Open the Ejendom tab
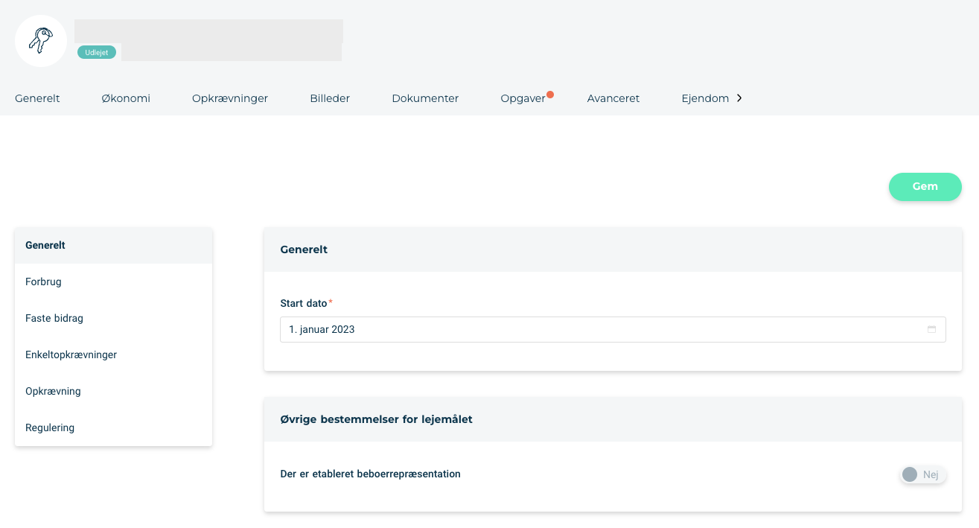 coord(705,98)
